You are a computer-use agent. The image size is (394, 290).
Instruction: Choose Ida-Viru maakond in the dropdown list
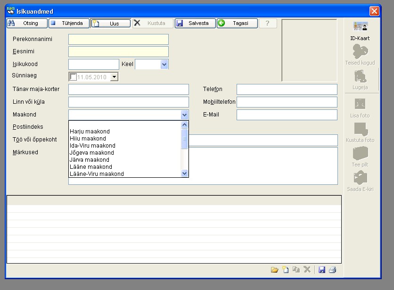[92, 146]
